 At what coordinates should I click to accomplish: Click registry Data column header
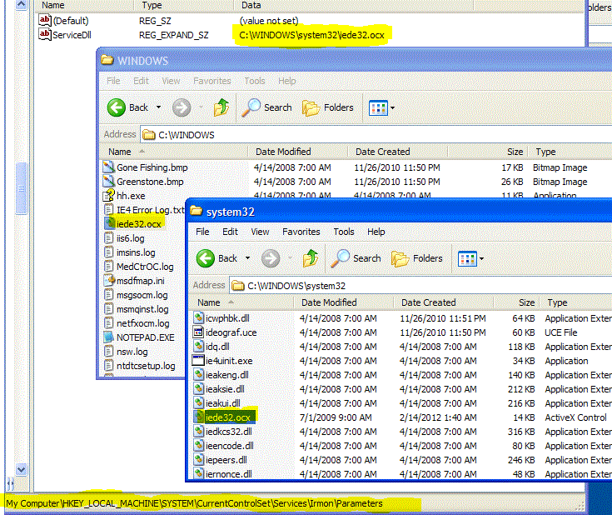tap(353, 6)
